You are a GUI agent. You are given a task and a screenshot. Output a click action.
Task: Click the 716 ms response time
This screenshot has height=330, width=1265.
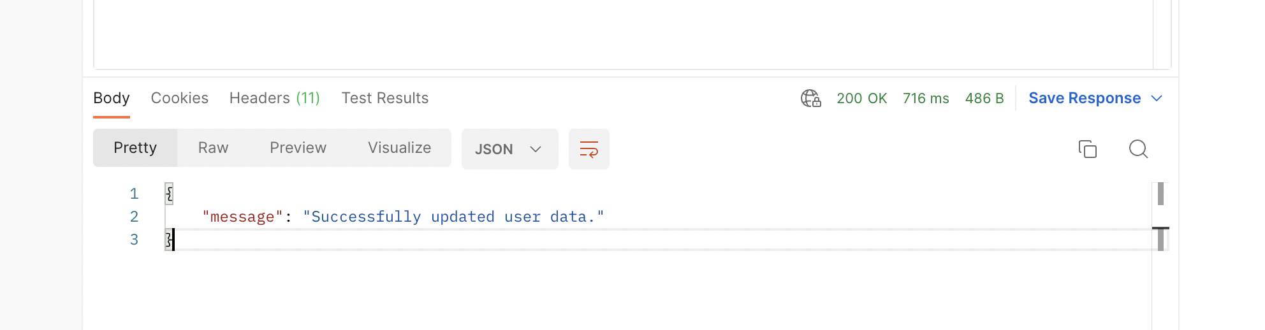click(x=925, y=98)
